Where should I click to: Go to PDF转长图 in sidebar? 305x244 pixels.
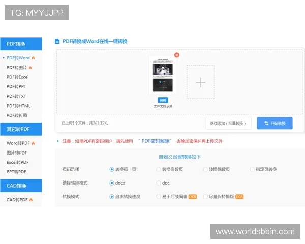pyautogui.click(x=17, y=115)
